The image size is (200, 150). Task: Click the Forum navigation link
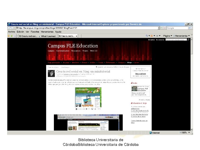(x=101, y=62)
